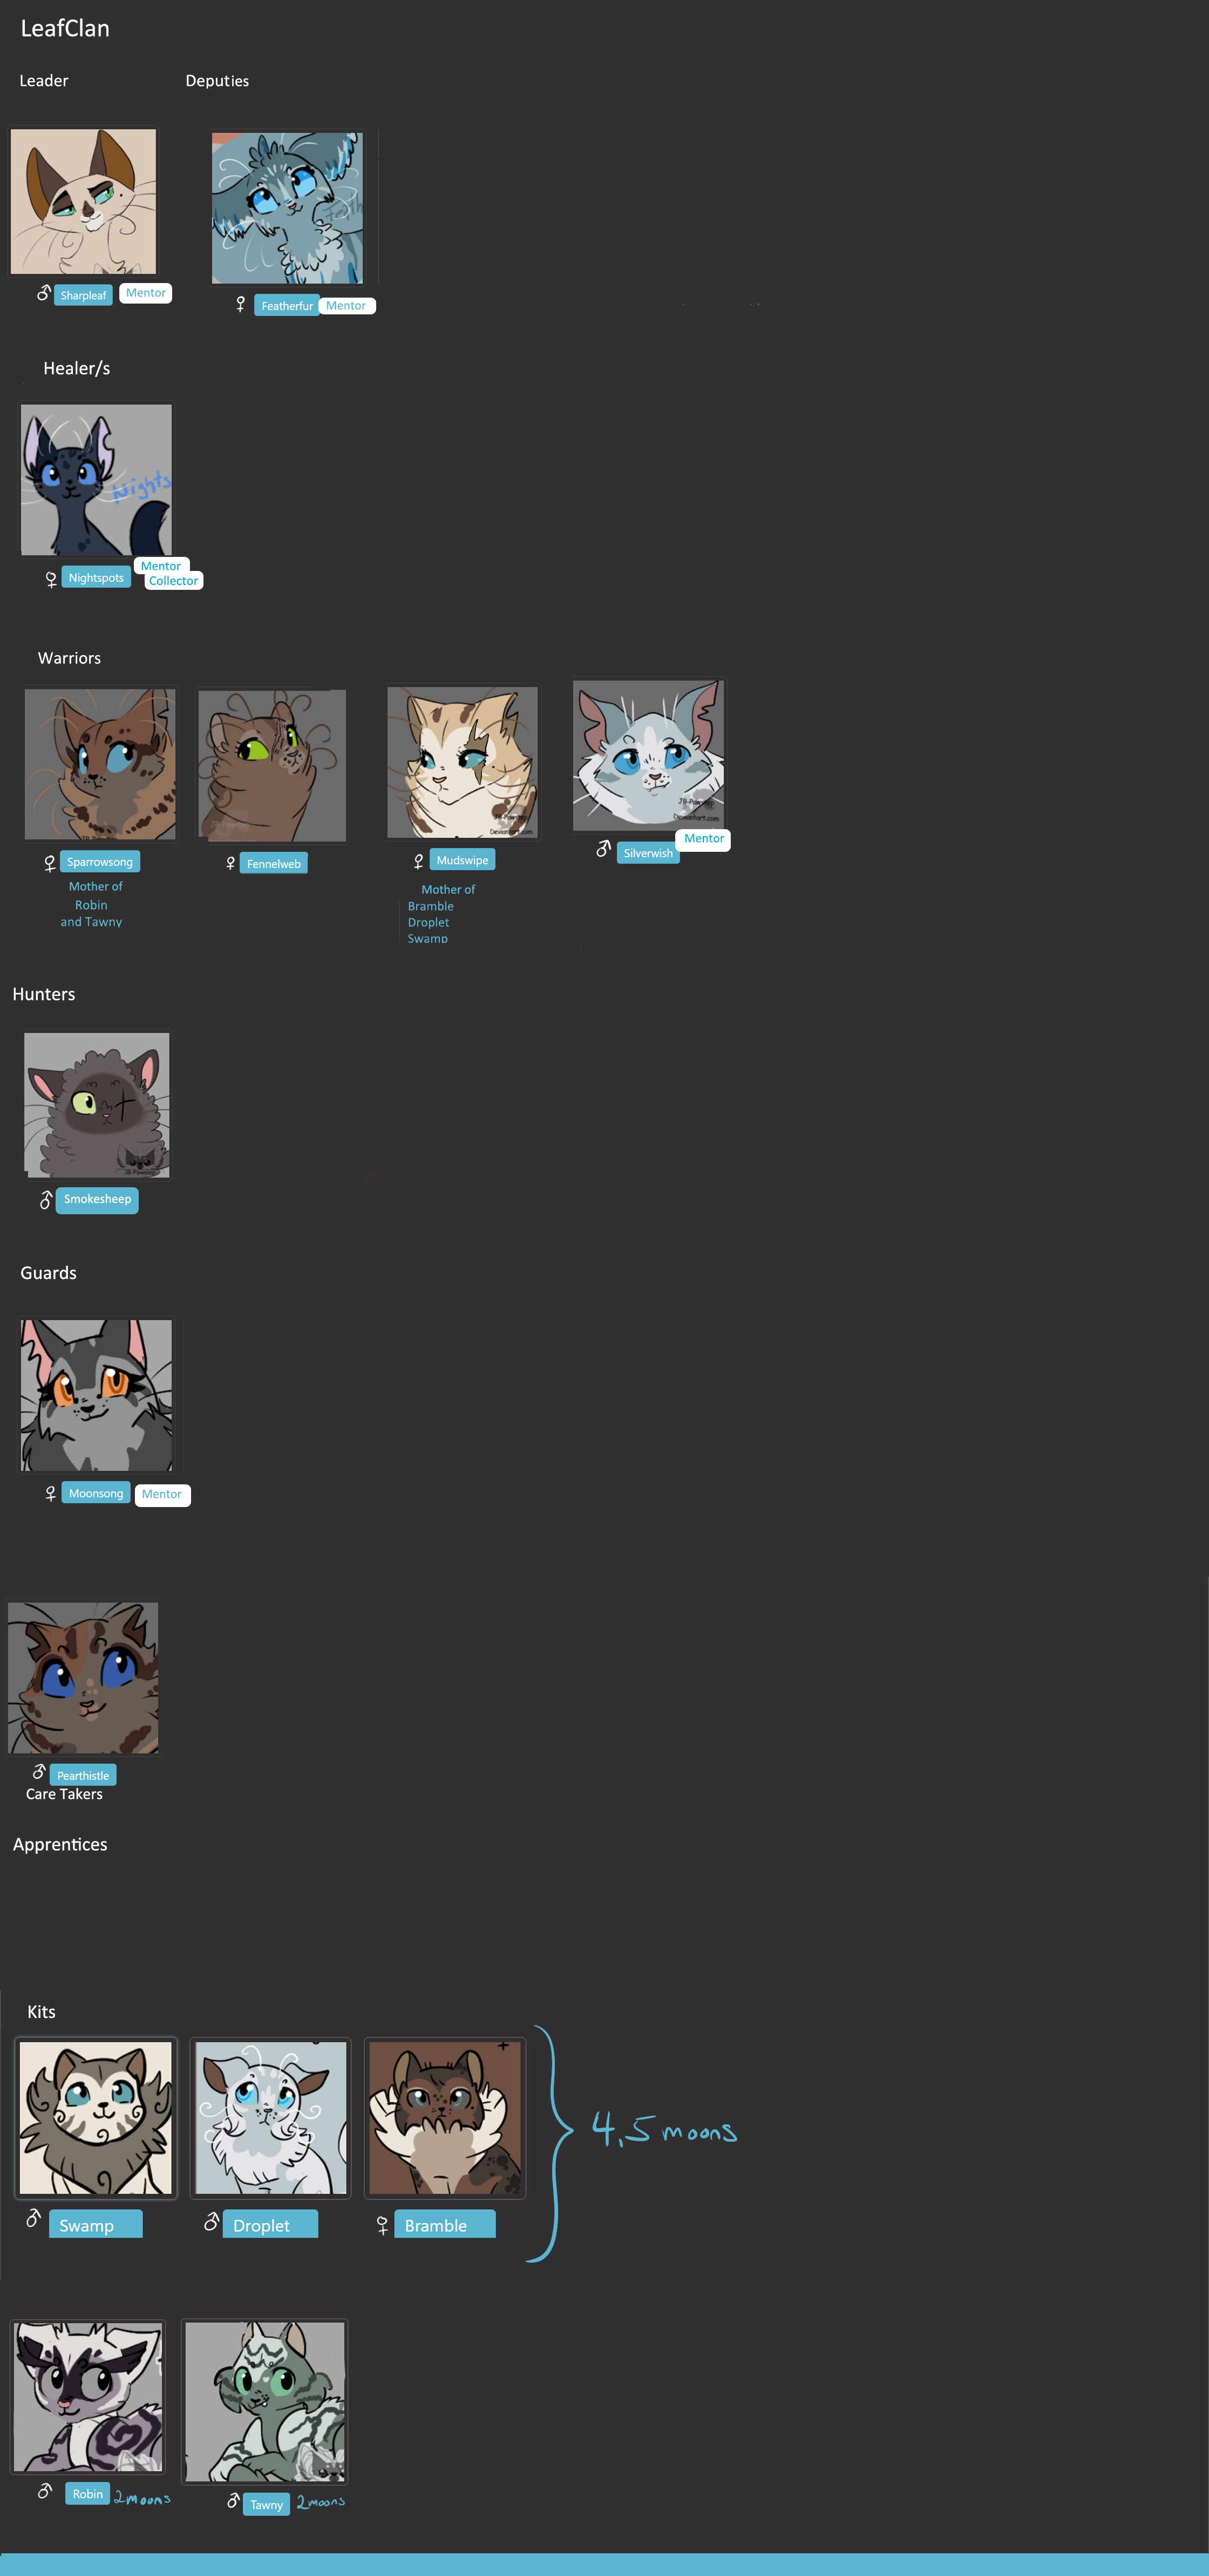Click the male symbol next to Smokesheep
1209x2576 pixels.
[46, 1200]
